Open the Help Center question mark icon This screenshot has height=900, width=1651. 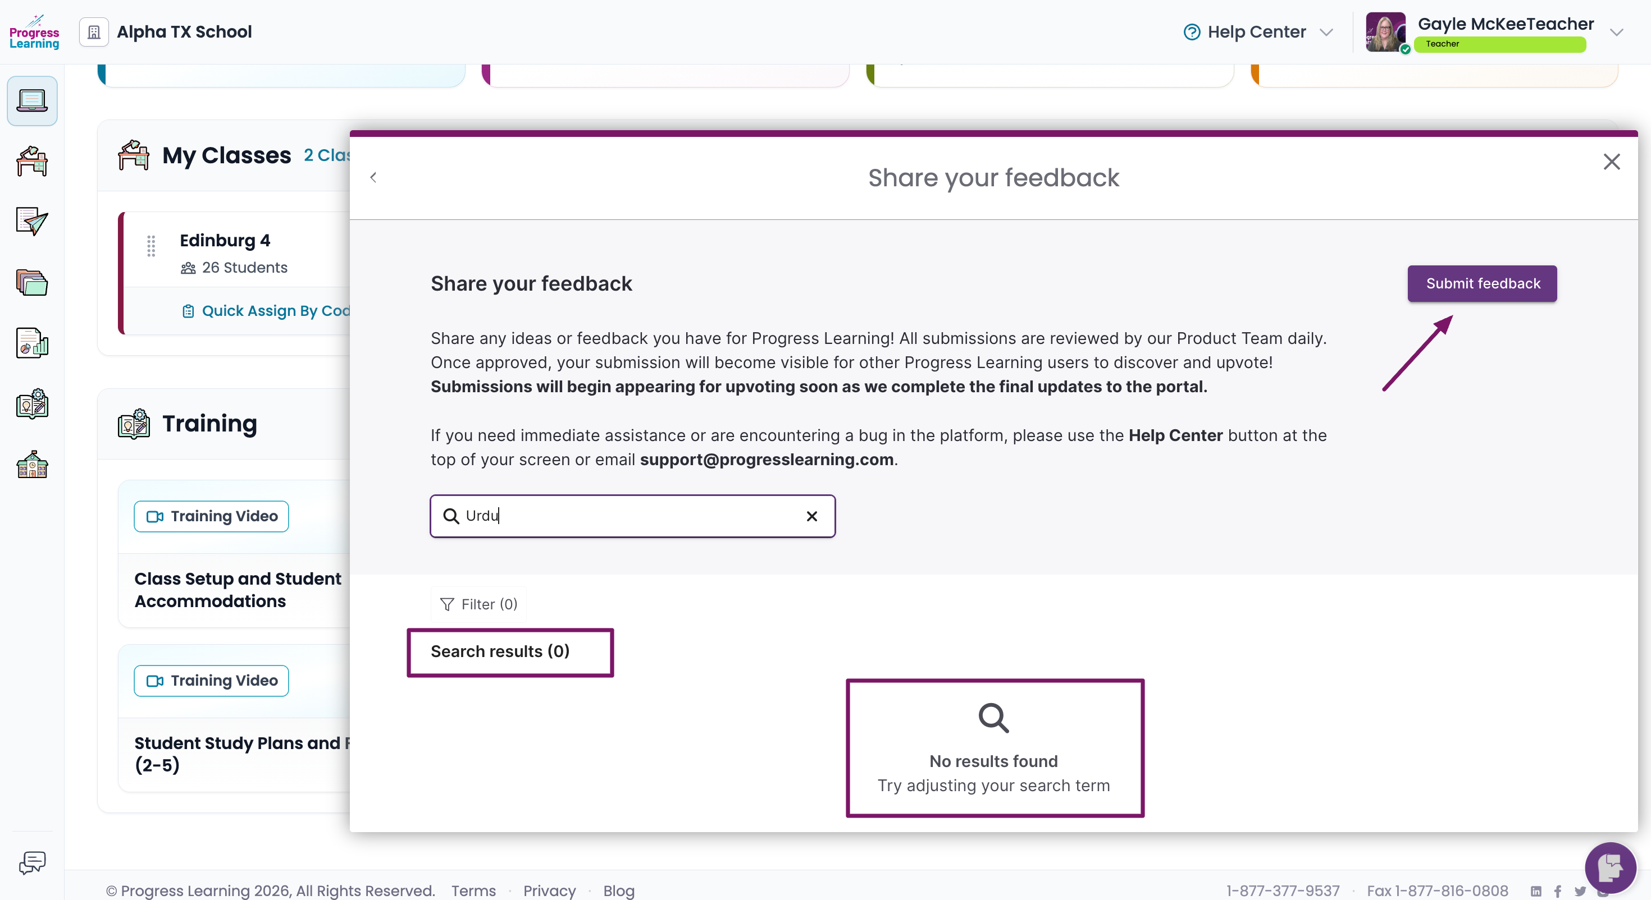click(1192, 32)
